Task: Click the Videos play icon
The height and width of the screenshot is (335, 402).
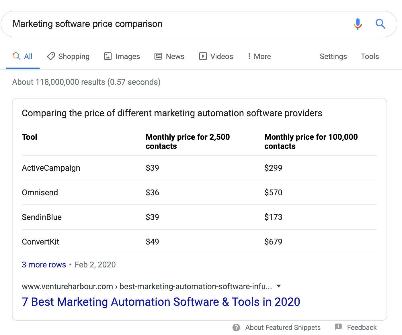Action: click(x=203, y=56)
